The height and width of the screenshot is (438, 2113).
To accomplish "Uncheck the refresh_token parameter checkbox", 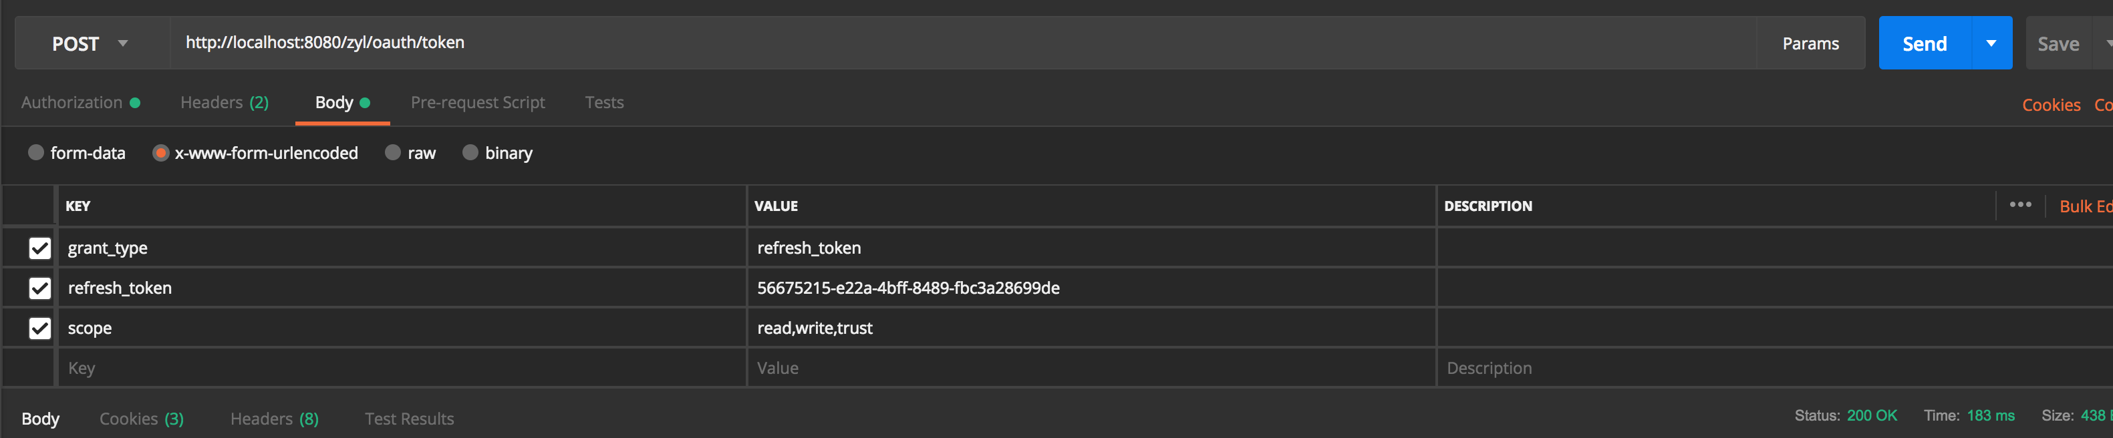I will 39,288.
